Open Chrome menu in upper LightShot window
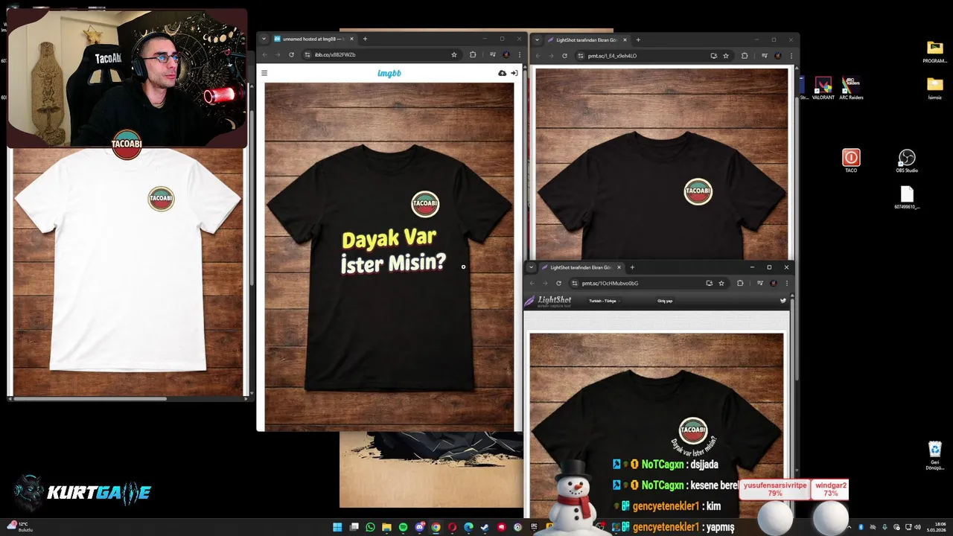953x536 pixels. [x=791, y=55]
